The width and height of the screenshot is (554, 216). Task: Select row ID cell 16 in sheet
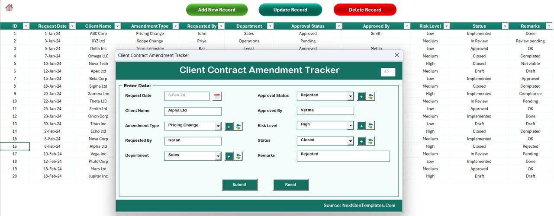pos(15,146)
